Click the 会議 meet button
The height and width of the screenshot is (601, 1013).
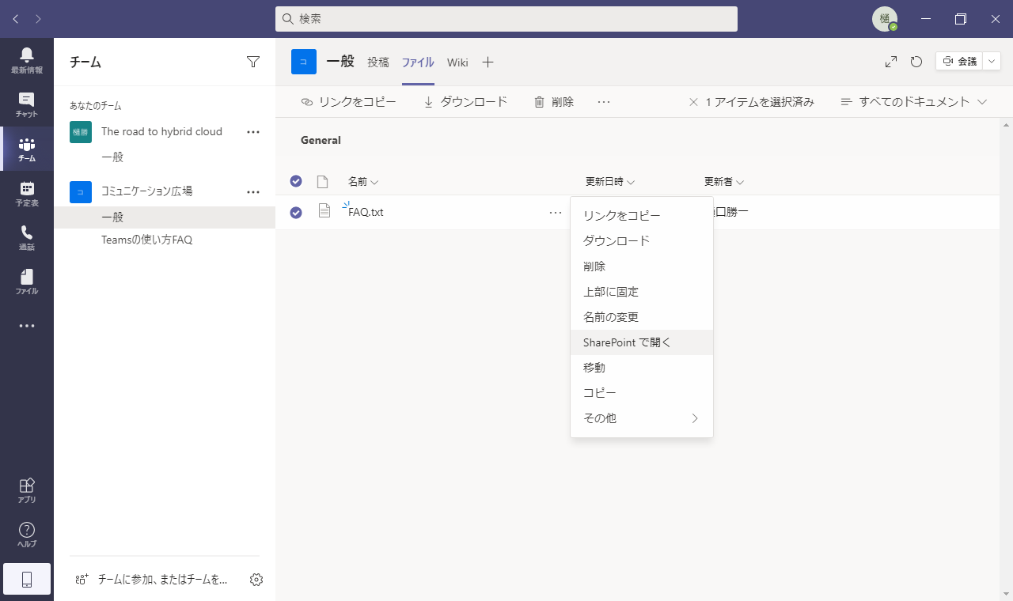(x=959, y=62)
